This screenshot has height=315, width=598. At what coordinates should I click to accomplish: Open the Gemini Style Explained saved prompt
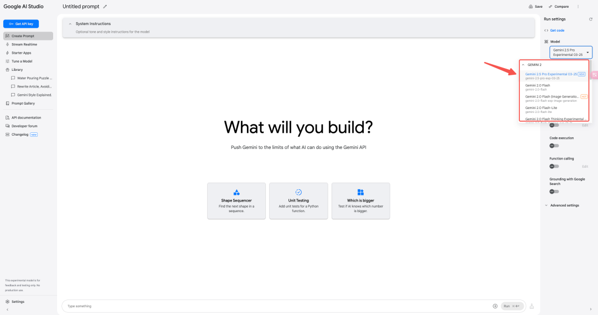click(x=31, y=95)
